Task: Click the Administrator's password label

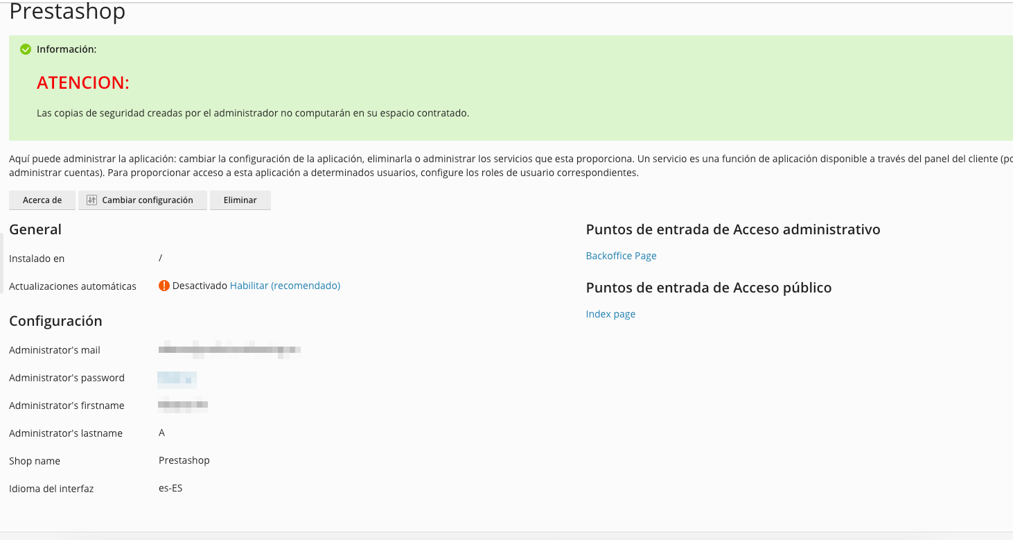Action: coord(67,378)
